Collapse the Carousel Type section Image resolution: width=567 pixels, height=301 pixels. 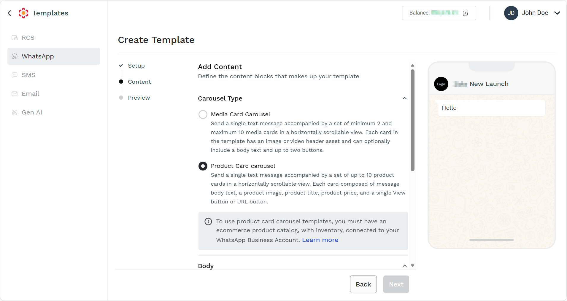point(404,98)
